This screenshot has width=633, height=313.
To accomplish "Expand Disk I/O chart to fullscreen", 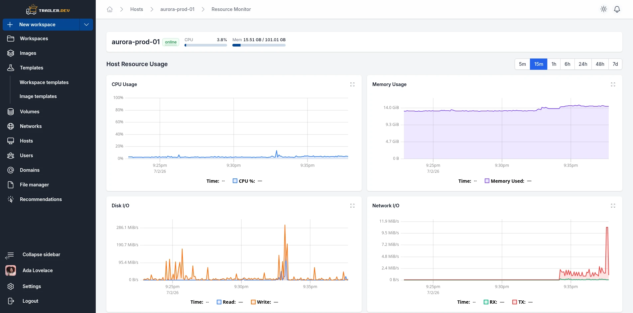I will [352, 206].
